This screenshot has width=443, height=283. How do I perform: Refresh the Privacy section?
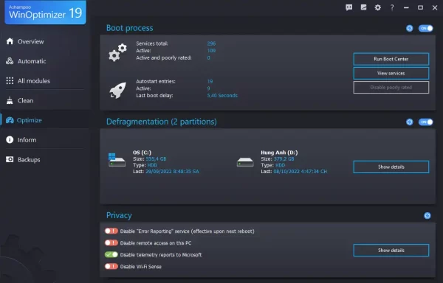click(427, 216)
